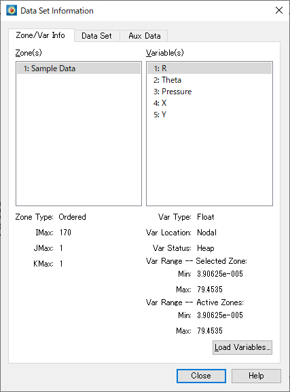Click the Variable(s) label
The width and height of the screenshot is (290, 392).
point(165,53)
